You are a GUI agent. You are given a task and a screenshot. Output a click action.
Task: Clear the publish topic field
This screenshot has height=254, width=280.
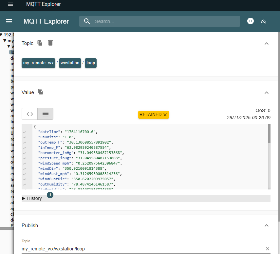[x=267, y=249]
